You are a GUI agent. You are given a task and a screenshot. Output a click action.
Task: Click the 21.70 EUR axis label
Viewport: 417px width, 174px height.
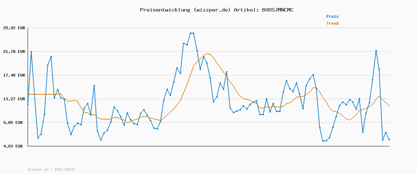click(x=14, y=52)
